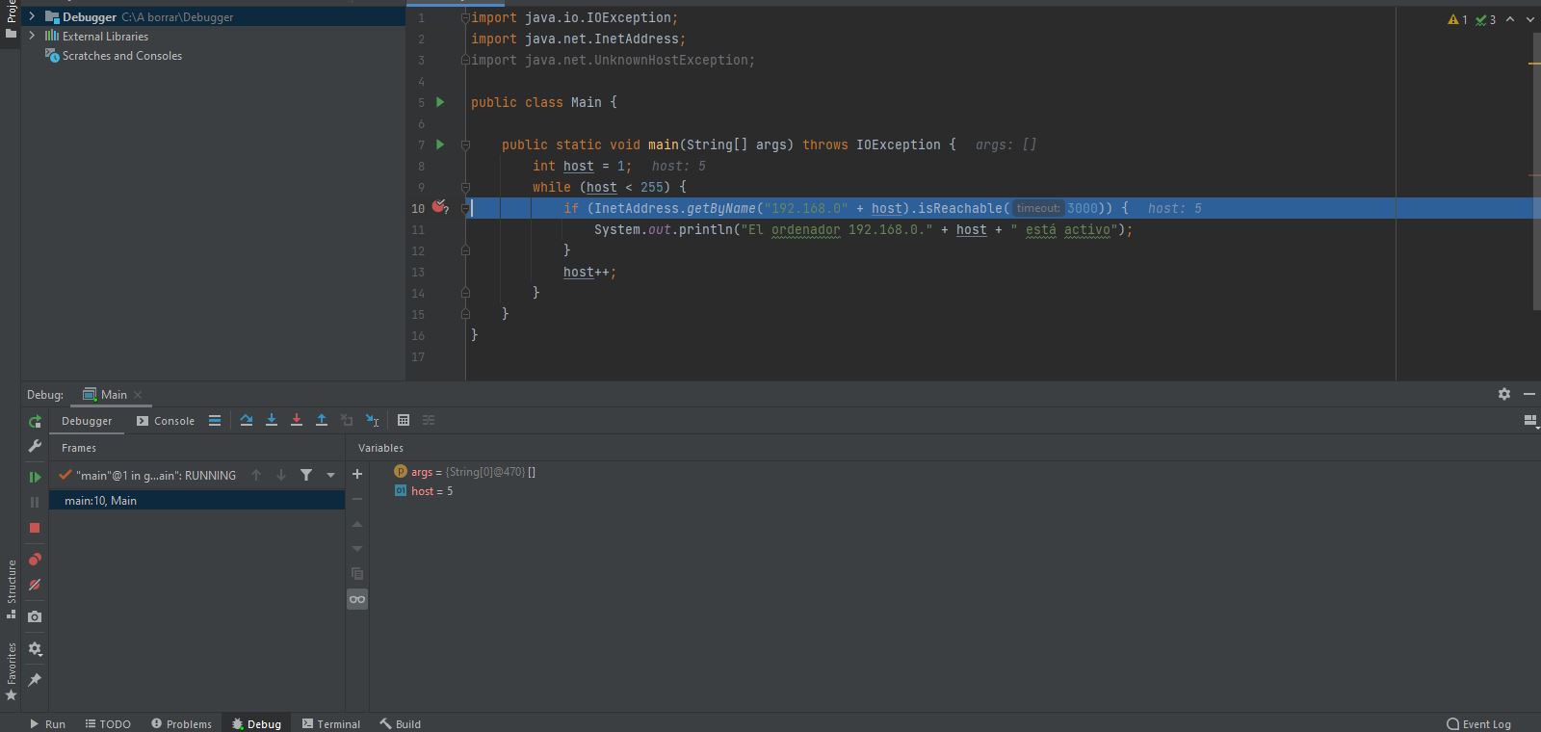Take a thread dump with camera icon

click(35, 616)
